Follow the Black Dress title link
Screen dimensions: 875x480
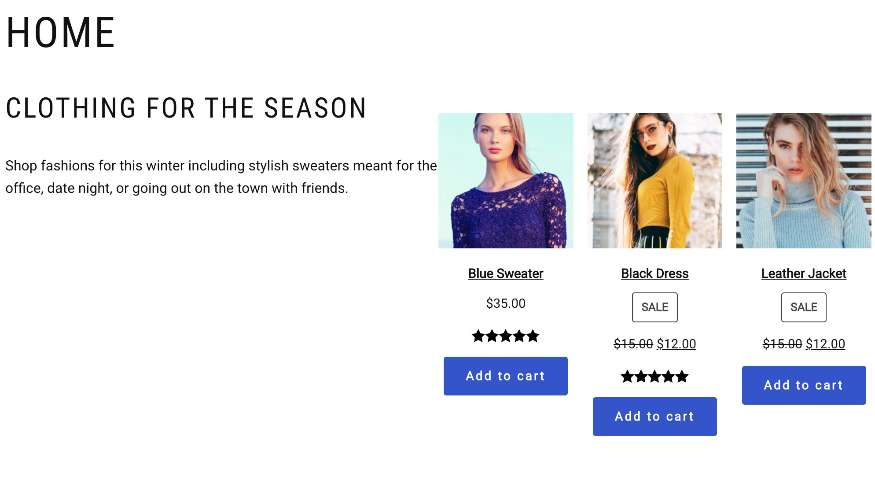(654, 273)
